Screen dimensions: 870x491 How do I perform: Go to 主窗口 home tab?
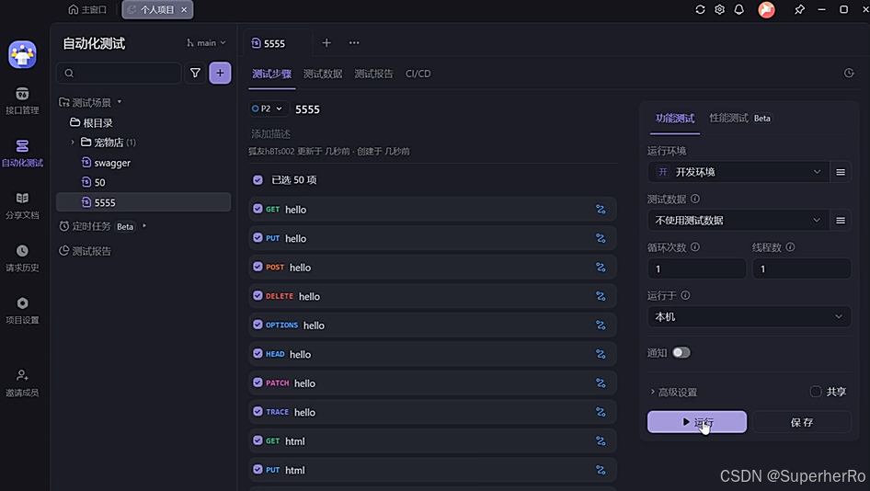pyautogui.click(x=87, y=9)
